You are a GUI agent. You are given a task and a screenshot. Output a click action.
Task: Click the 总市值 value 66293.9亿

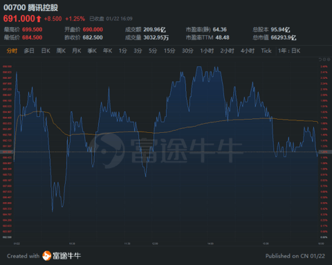pos(284,37)
